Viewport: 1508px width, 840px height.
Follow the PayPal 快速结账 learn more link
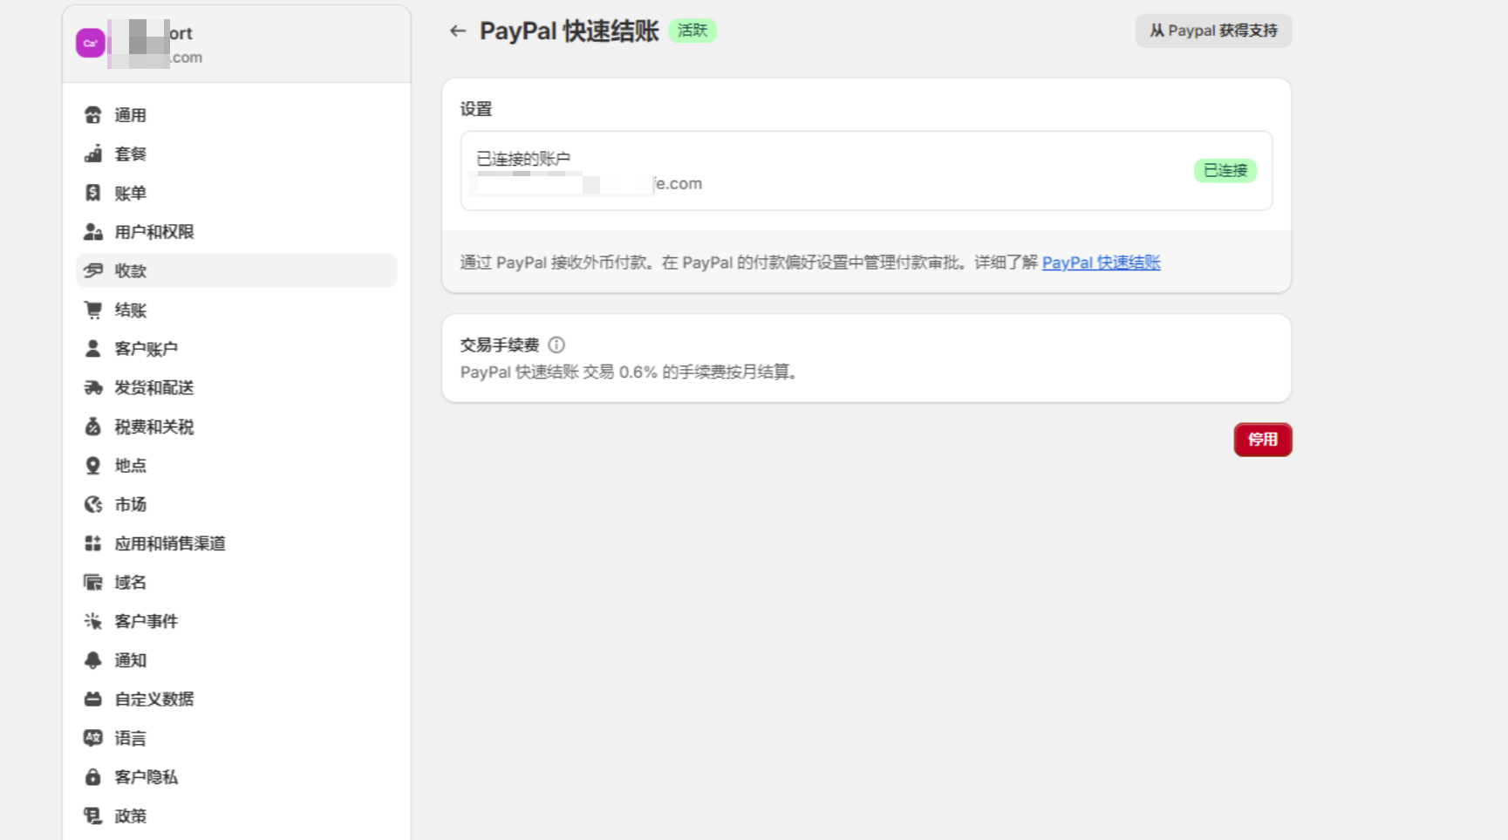[1101, 263]
